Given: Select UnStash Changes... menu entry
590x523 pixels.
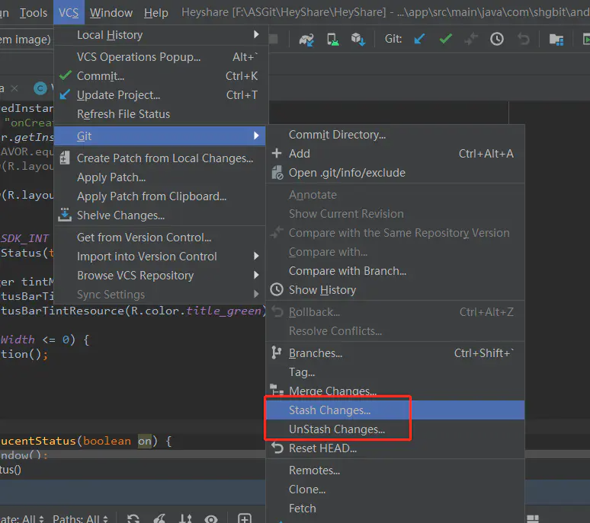Looking at the screenshot, I should (395, 429).
